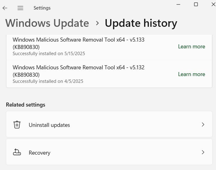This screenshot has height=170, width=216.
Task: Expand Recovery using its right chevron
Action: pos(203,152)
